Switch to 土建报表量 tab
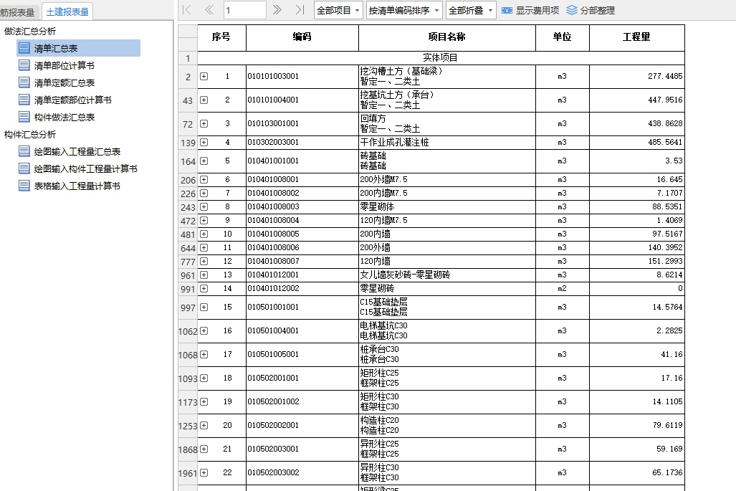 [67, 11]
